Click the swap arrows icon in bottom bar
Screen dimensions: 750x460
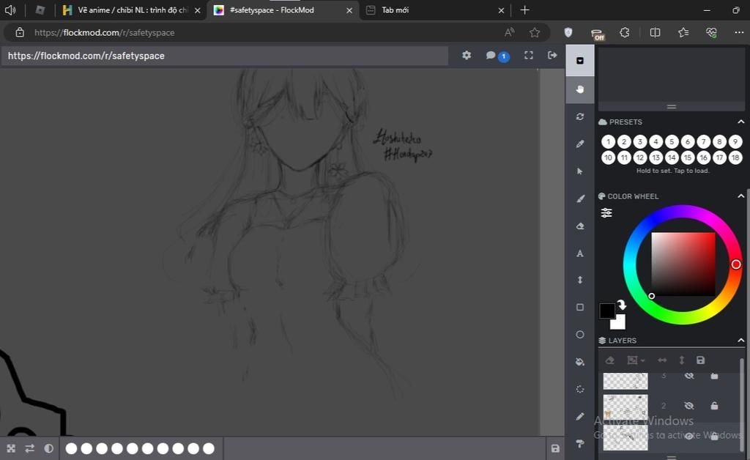click(29, 448)
